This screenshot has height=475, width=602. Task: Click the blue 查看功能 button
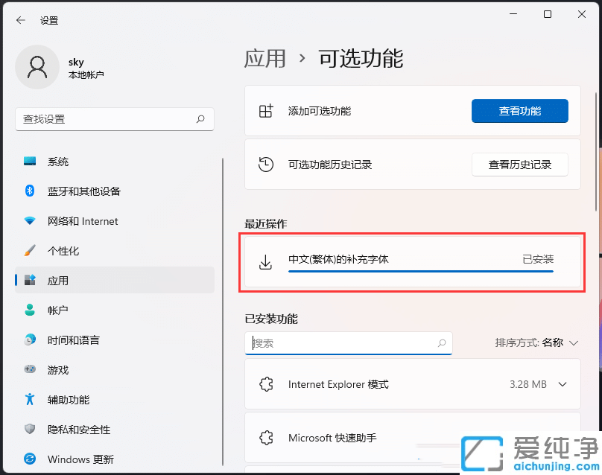coord(519,110)
